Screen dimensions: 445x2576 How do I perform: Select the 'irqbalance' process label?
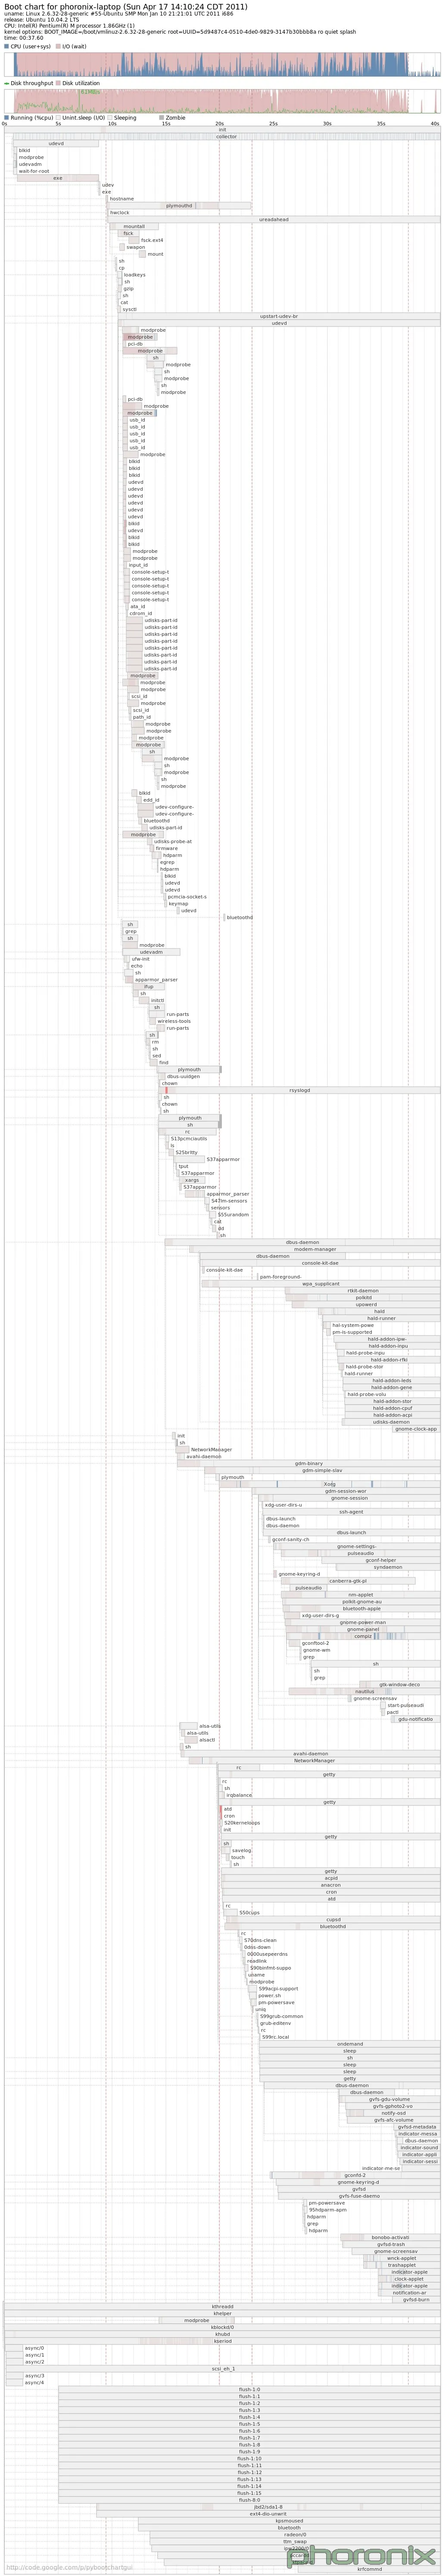[x=240, y=1795]
